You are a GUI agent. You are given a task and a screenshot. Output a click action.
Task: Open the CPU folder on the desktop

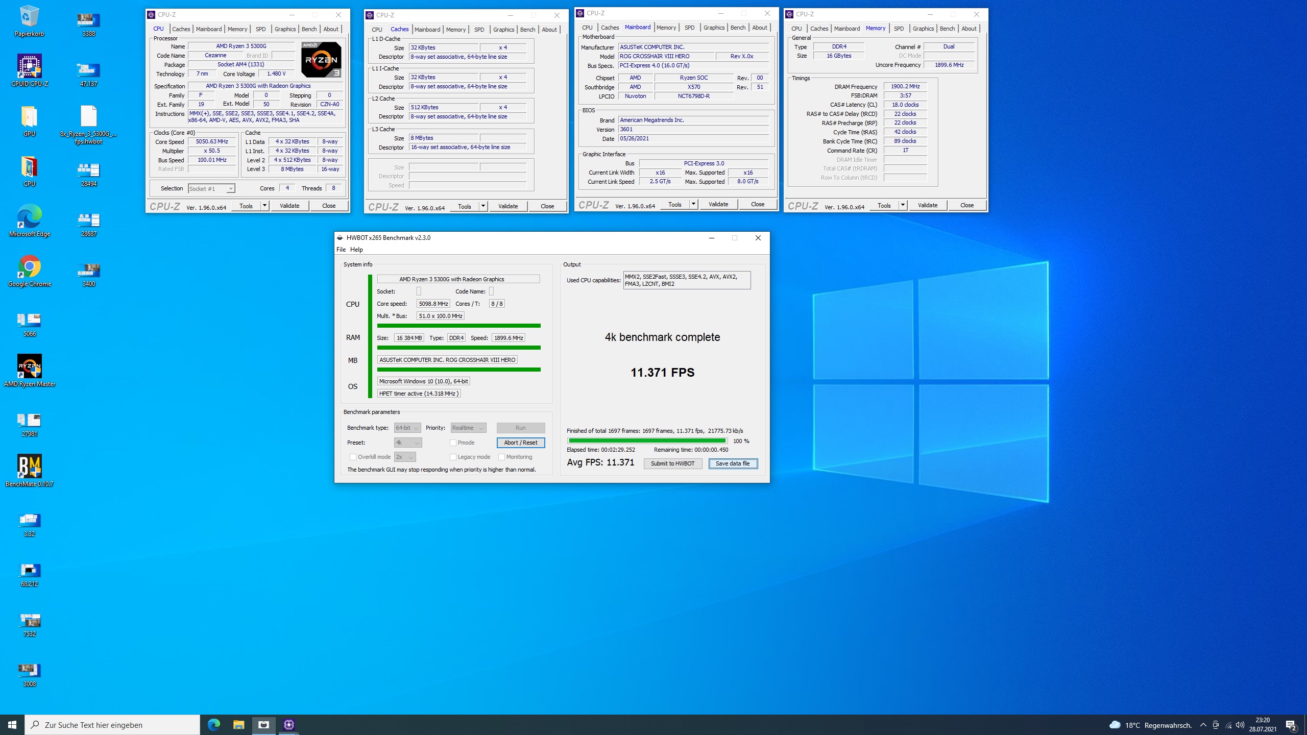29,170
